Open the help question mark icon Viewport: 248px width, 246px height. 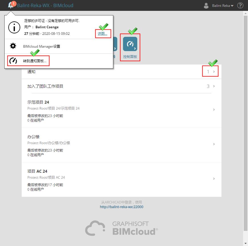point(240,5)
